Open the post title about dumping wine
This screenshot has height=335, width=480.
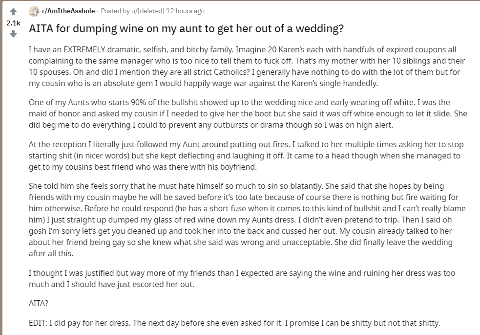pyautogui.click(x=186, y=28)
